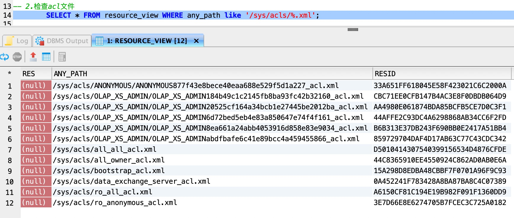Screen dimensions: 514x218
Task: Open the DBMS Output tab
Action: pyautogui.click(x=62, y=41)
